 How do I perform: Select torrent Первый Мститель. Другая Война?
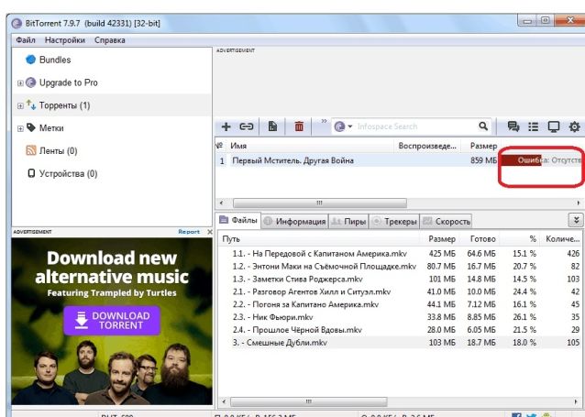pyautogui.click(x=292, y=160)
